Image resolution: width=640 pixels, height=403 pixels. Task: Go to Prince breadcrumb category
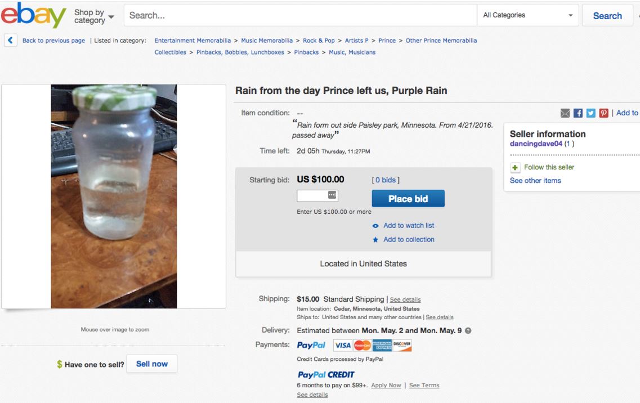[387, 41]
